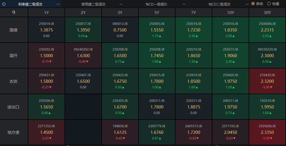Click the 2505606.IB cell in 地方债 row

pyautogui.click(x=267, y=132)
